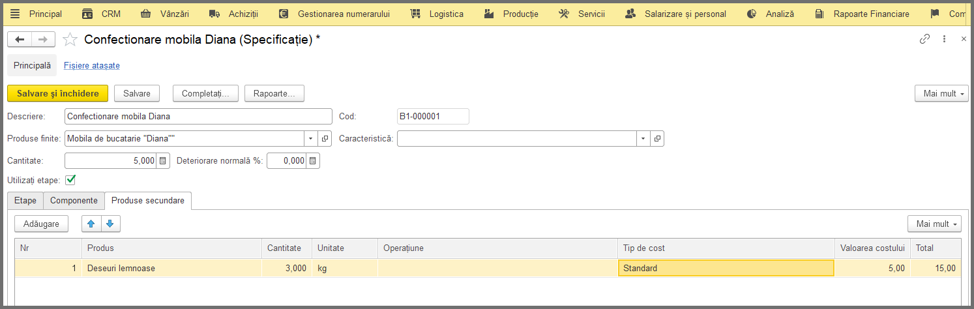974x309 pixels.
Task: Expand the Caracteristică dropdown list
Action: [x=643, y=139]
